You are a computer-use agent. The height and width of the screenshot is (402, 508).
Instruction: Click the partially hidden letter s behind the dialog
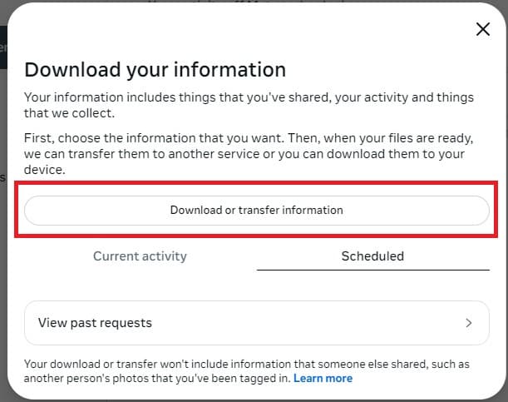(x=2, y=177)
